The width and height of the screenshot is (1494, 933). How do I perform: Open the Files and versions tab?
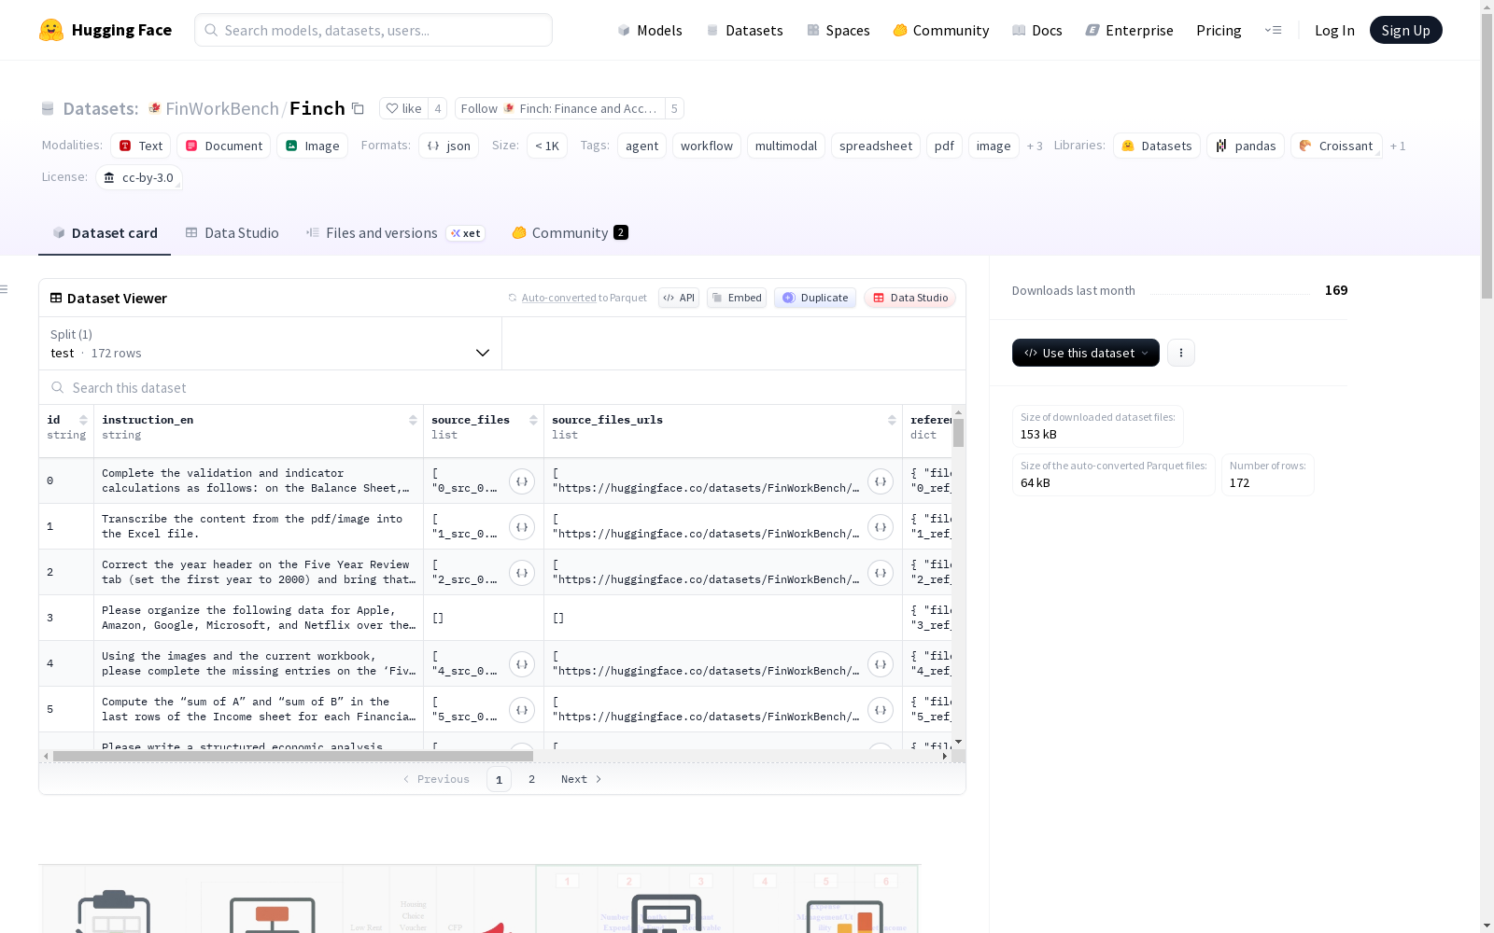pyautogui.click(x=395, y=233)
